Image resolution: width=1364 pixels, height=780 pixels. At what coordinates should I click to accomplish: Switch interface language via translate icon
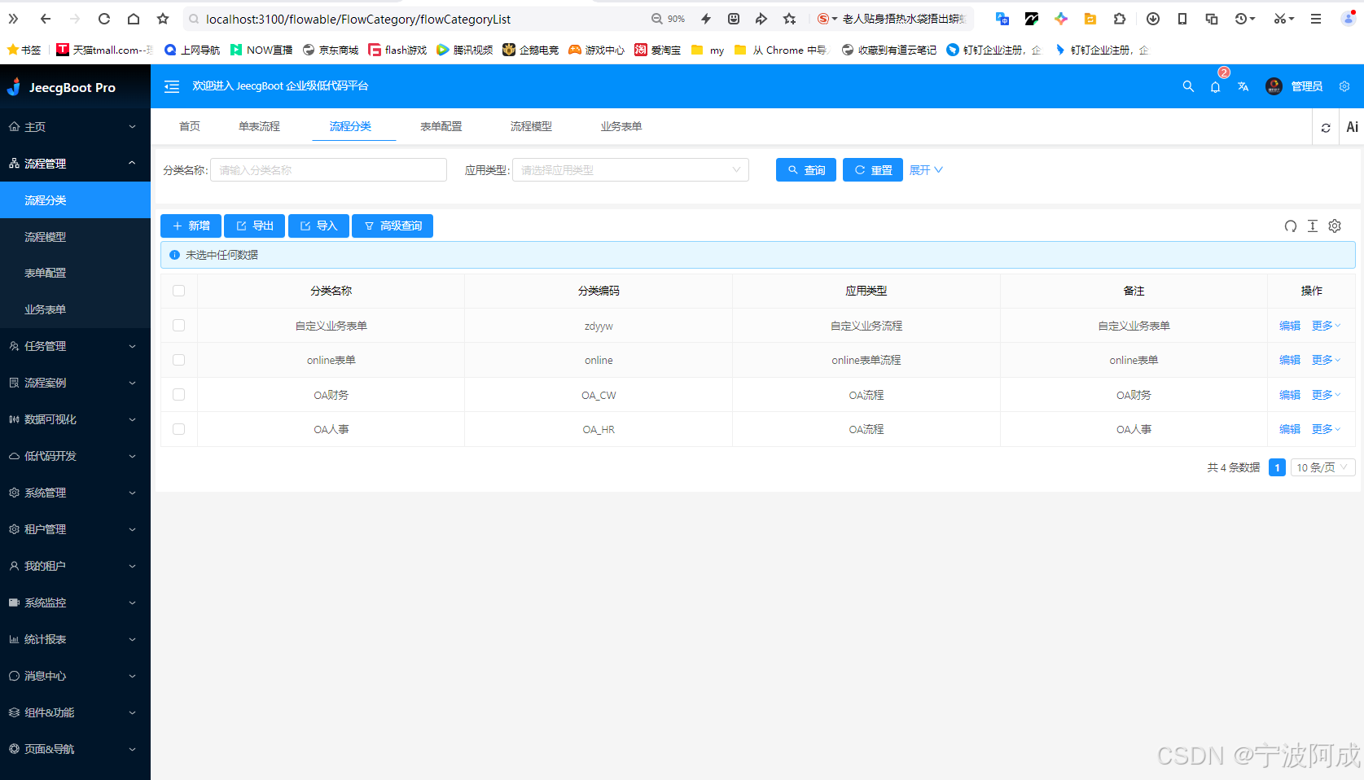1243,86
